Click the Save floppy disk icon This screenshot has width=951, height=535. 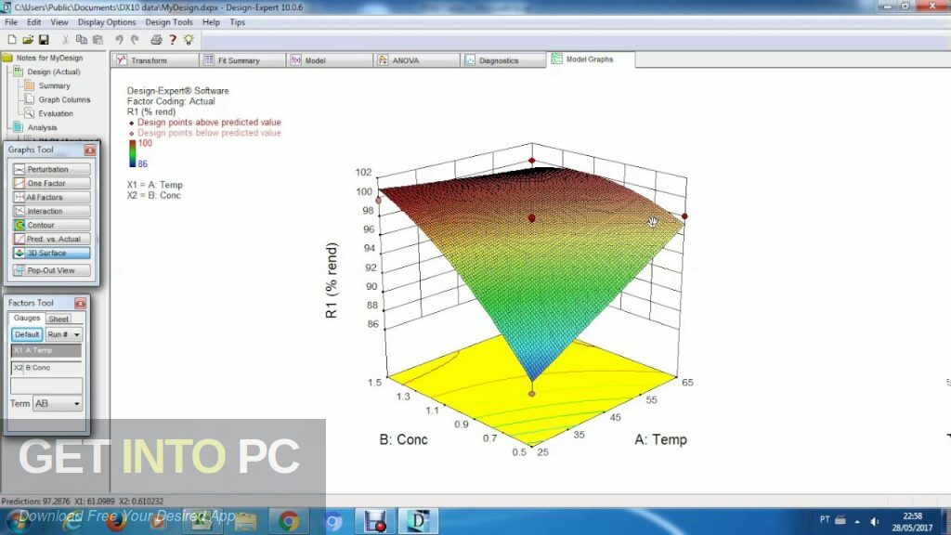pos(44,40)
